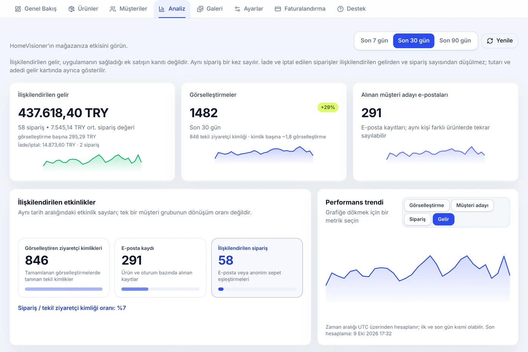Click the green İlişkilendirilen gelir sparkline

[92, 163]
